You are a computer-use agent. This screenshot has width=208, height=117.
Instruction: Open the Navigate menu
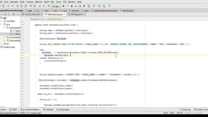(x=14, y=2)
